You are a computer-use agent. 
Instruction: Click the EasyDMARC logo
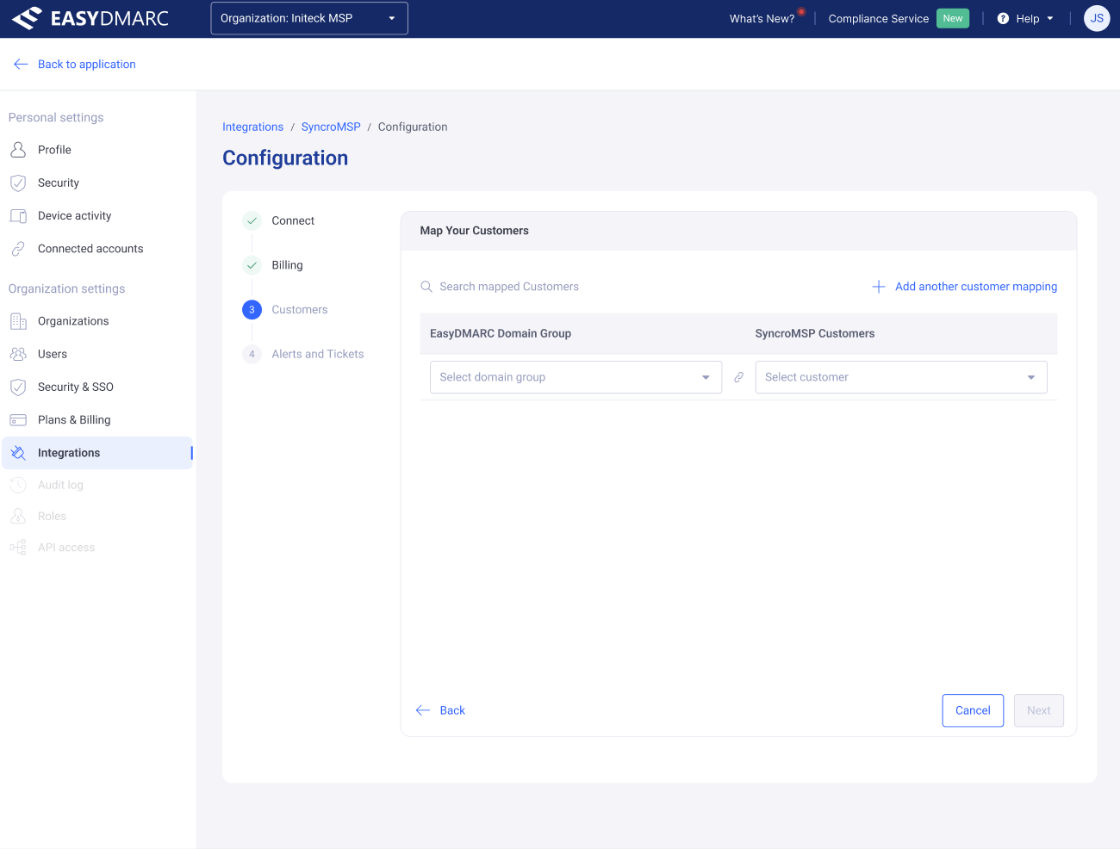[x=90, y=18]
